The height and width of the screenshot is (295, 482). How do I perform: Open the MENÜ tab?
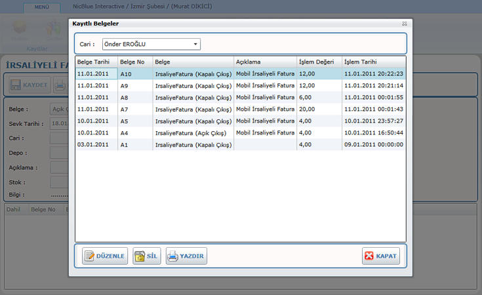41,7
